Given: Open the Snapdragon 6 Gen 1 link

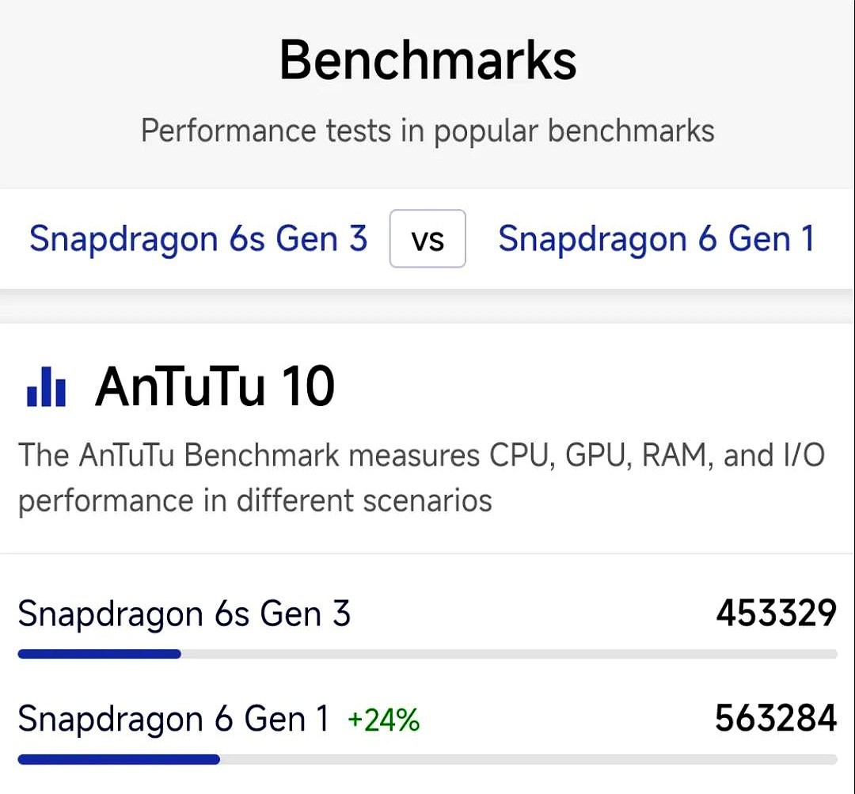Looking at the screenshot, I should (655, 238).
